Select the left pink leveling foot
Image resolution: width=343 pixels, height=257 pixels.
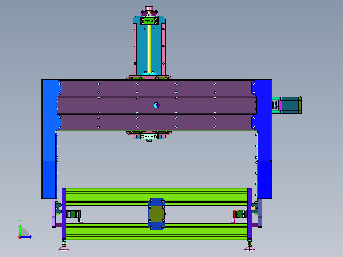point(64,249)
